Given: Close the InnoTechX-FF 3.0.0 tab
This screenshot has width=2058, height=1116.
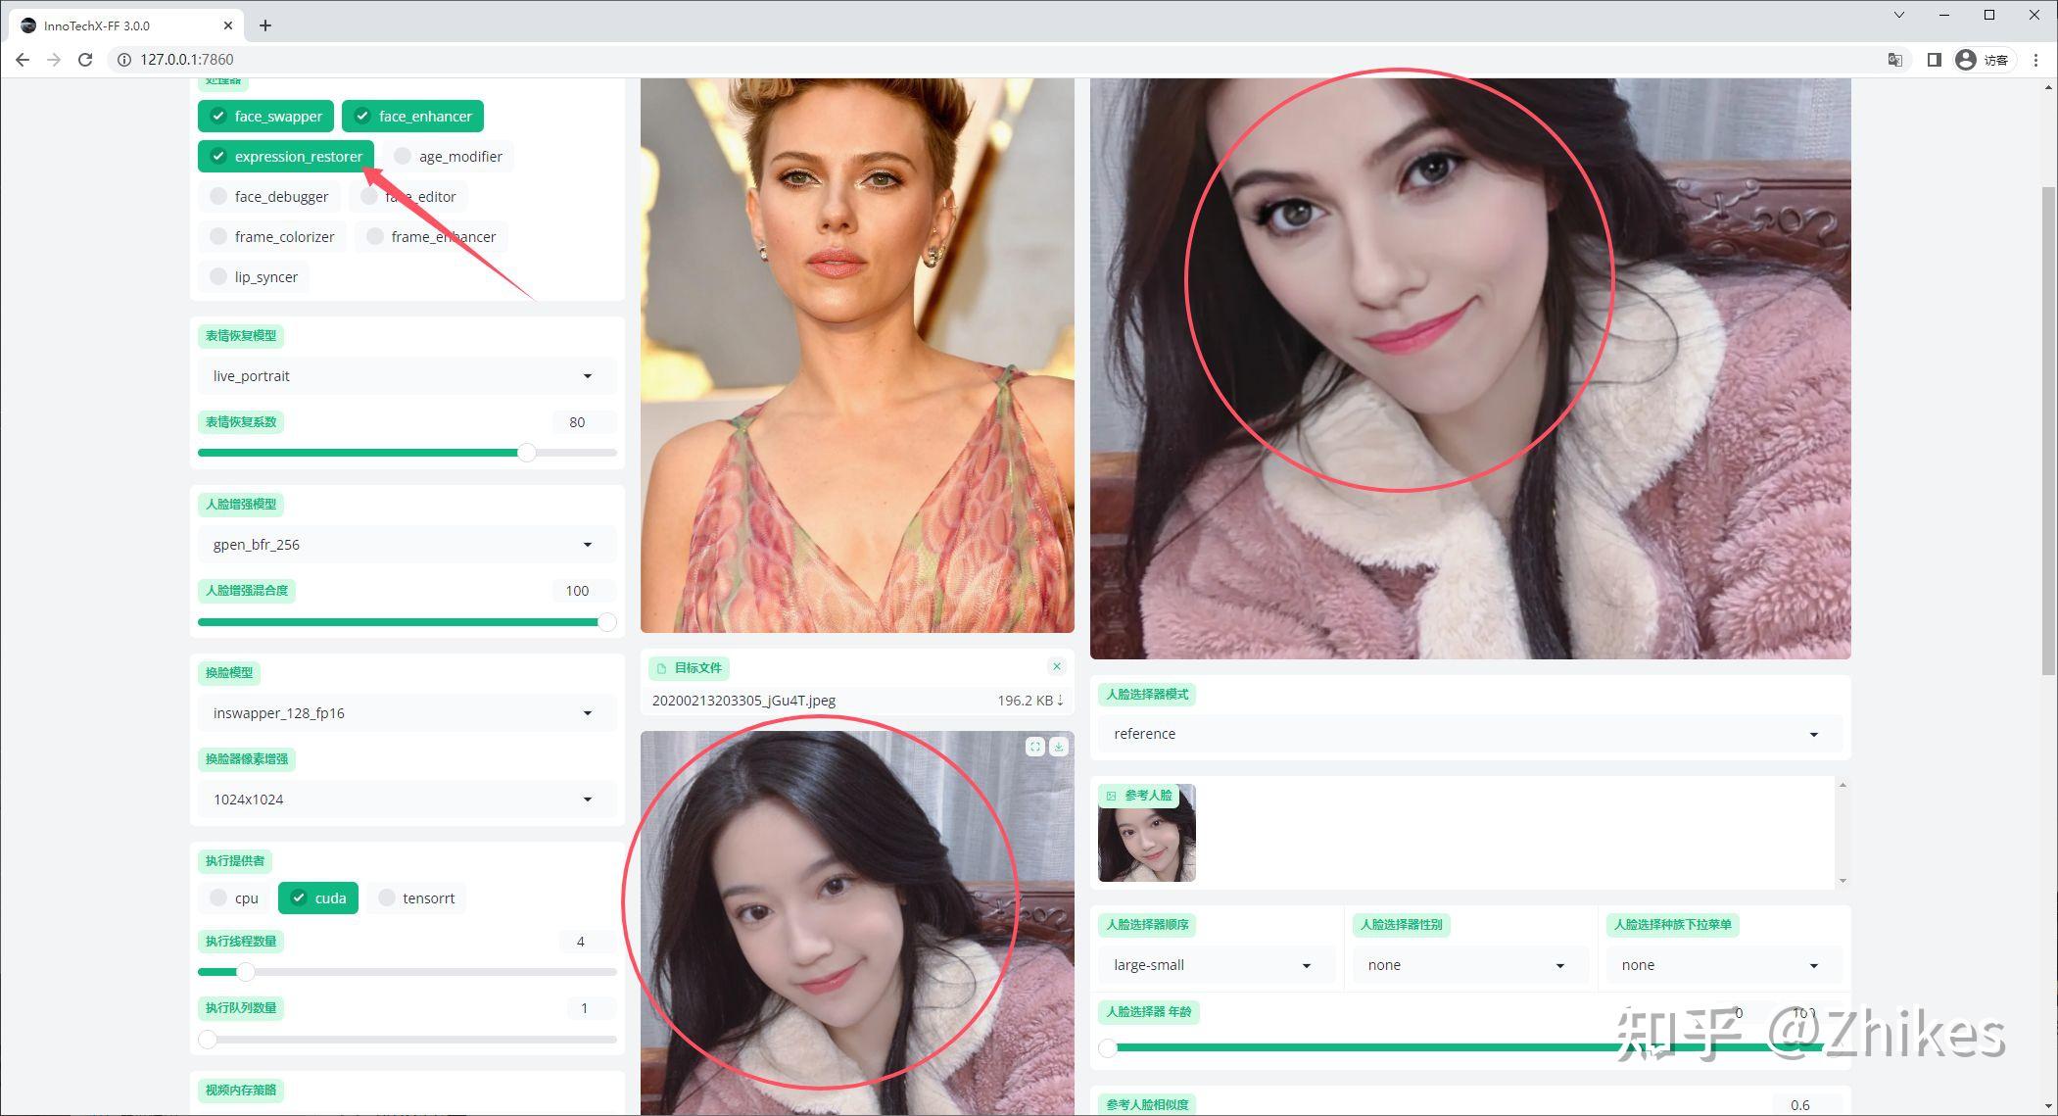Looking at the screenshot, I should click(229, 25).
